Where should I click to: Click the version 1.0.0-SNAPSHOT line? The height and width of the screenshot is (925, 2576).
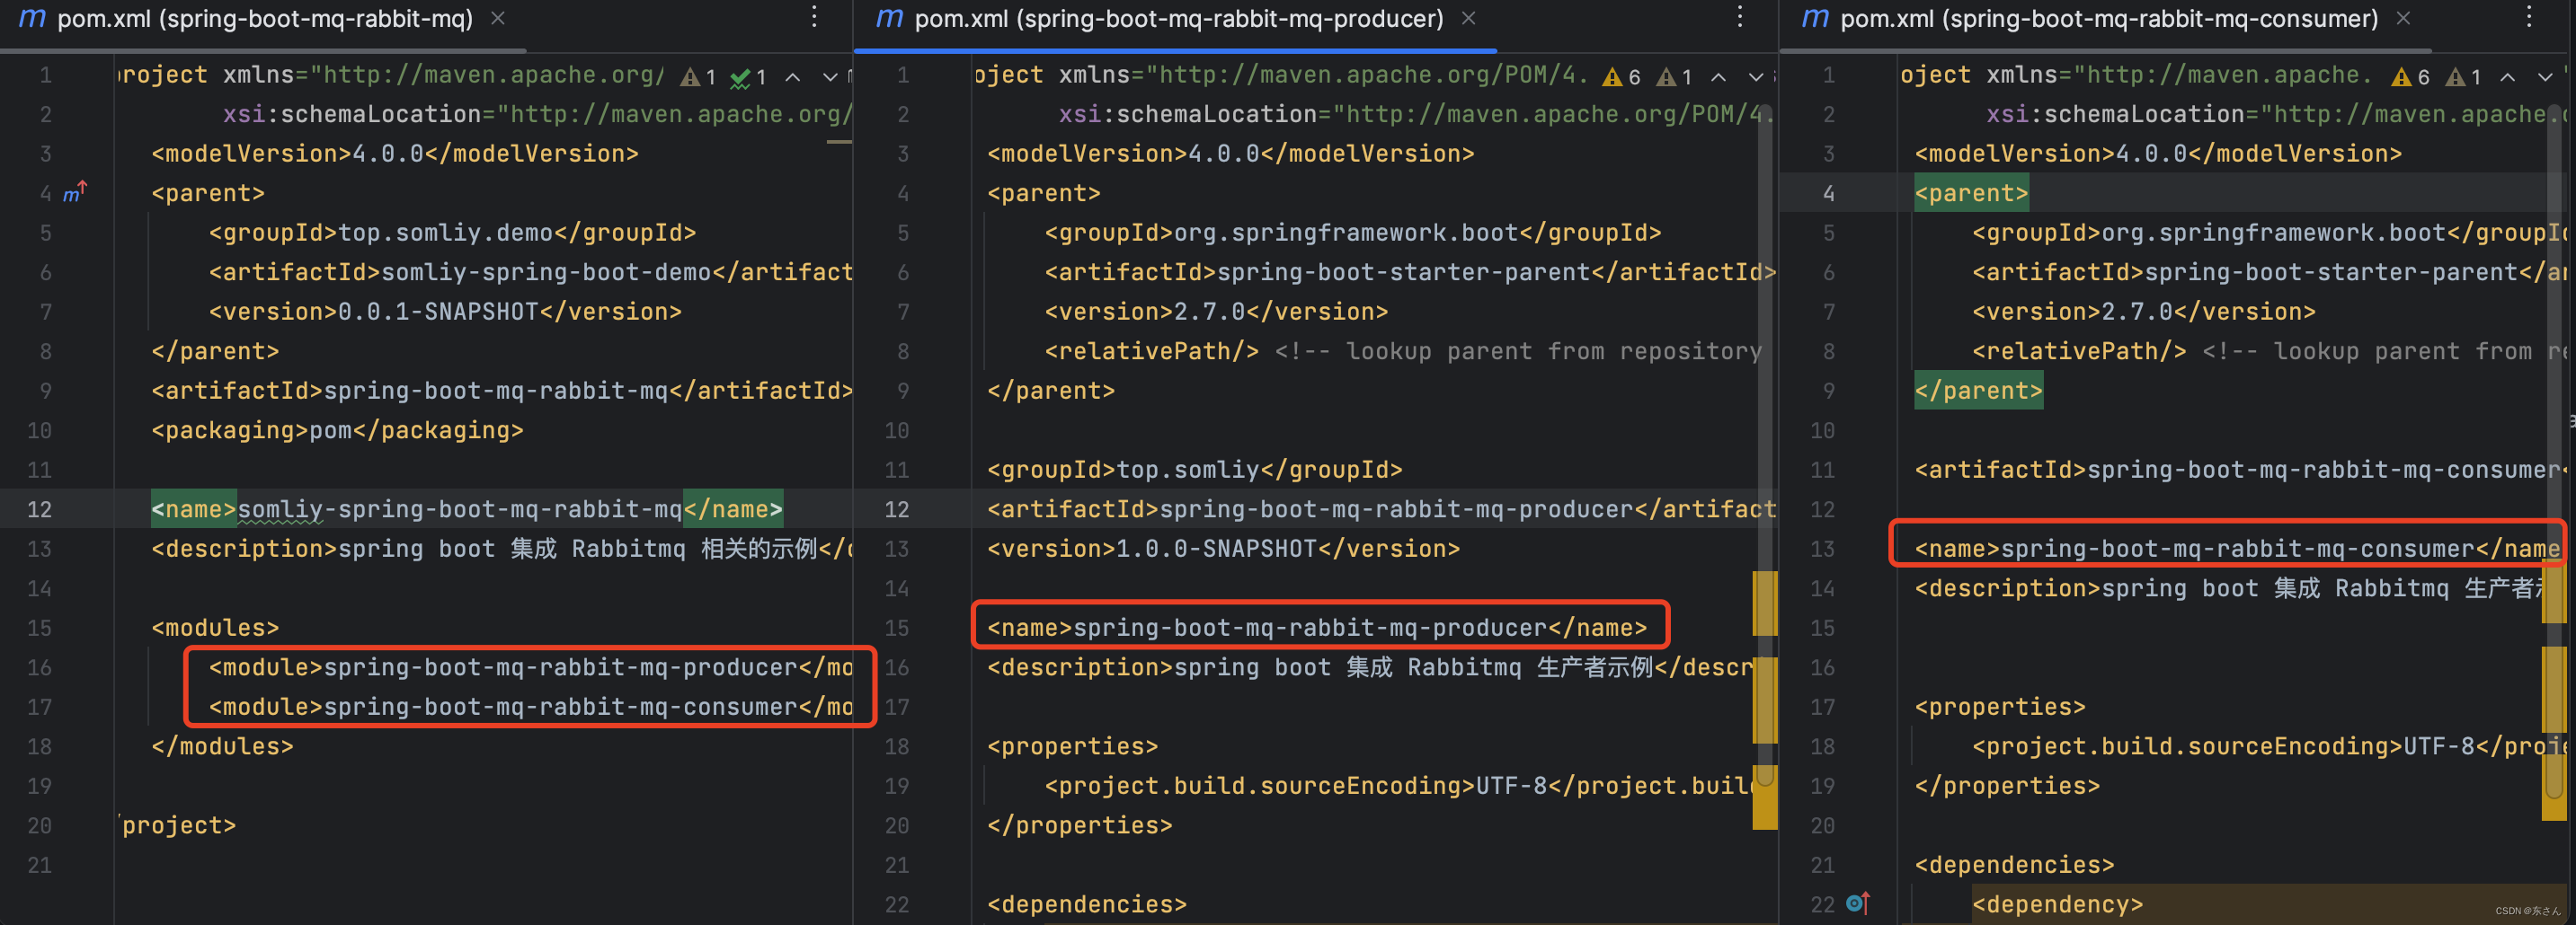click(x=1223, y=549)
